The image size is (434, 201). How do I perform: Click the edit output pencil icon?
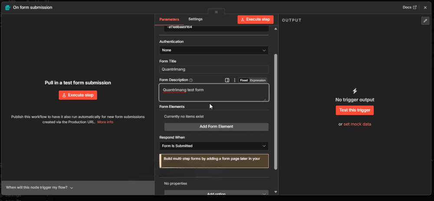pyautogui.click(x=425, y=21)
